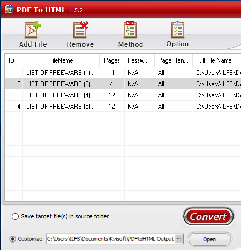The height and width of the screenshot is (250, 241).
Task: Select Save target file(s) in source folder
Action: pos(15,216)
